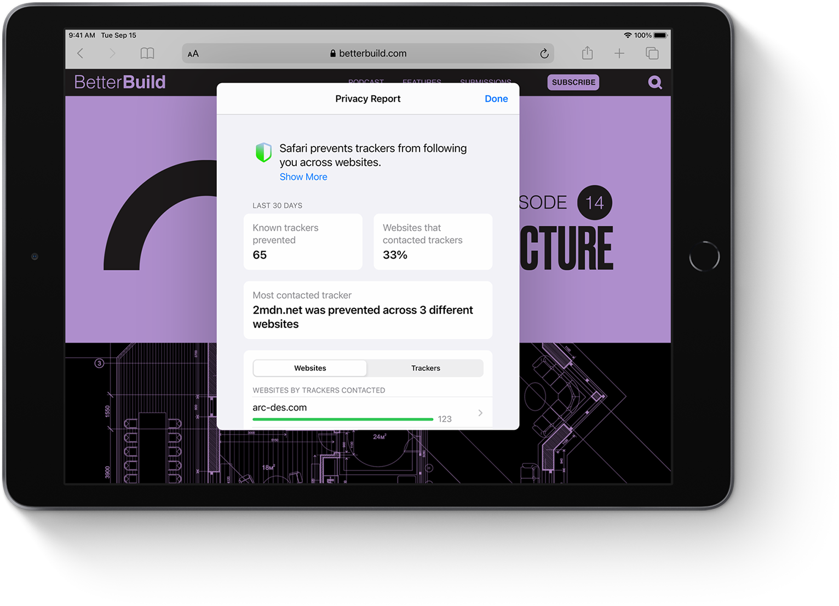Viewport: 839px width, 606px height.
Task: Click the BetterBuild search magnifier icon
Action: click(655, 83)
